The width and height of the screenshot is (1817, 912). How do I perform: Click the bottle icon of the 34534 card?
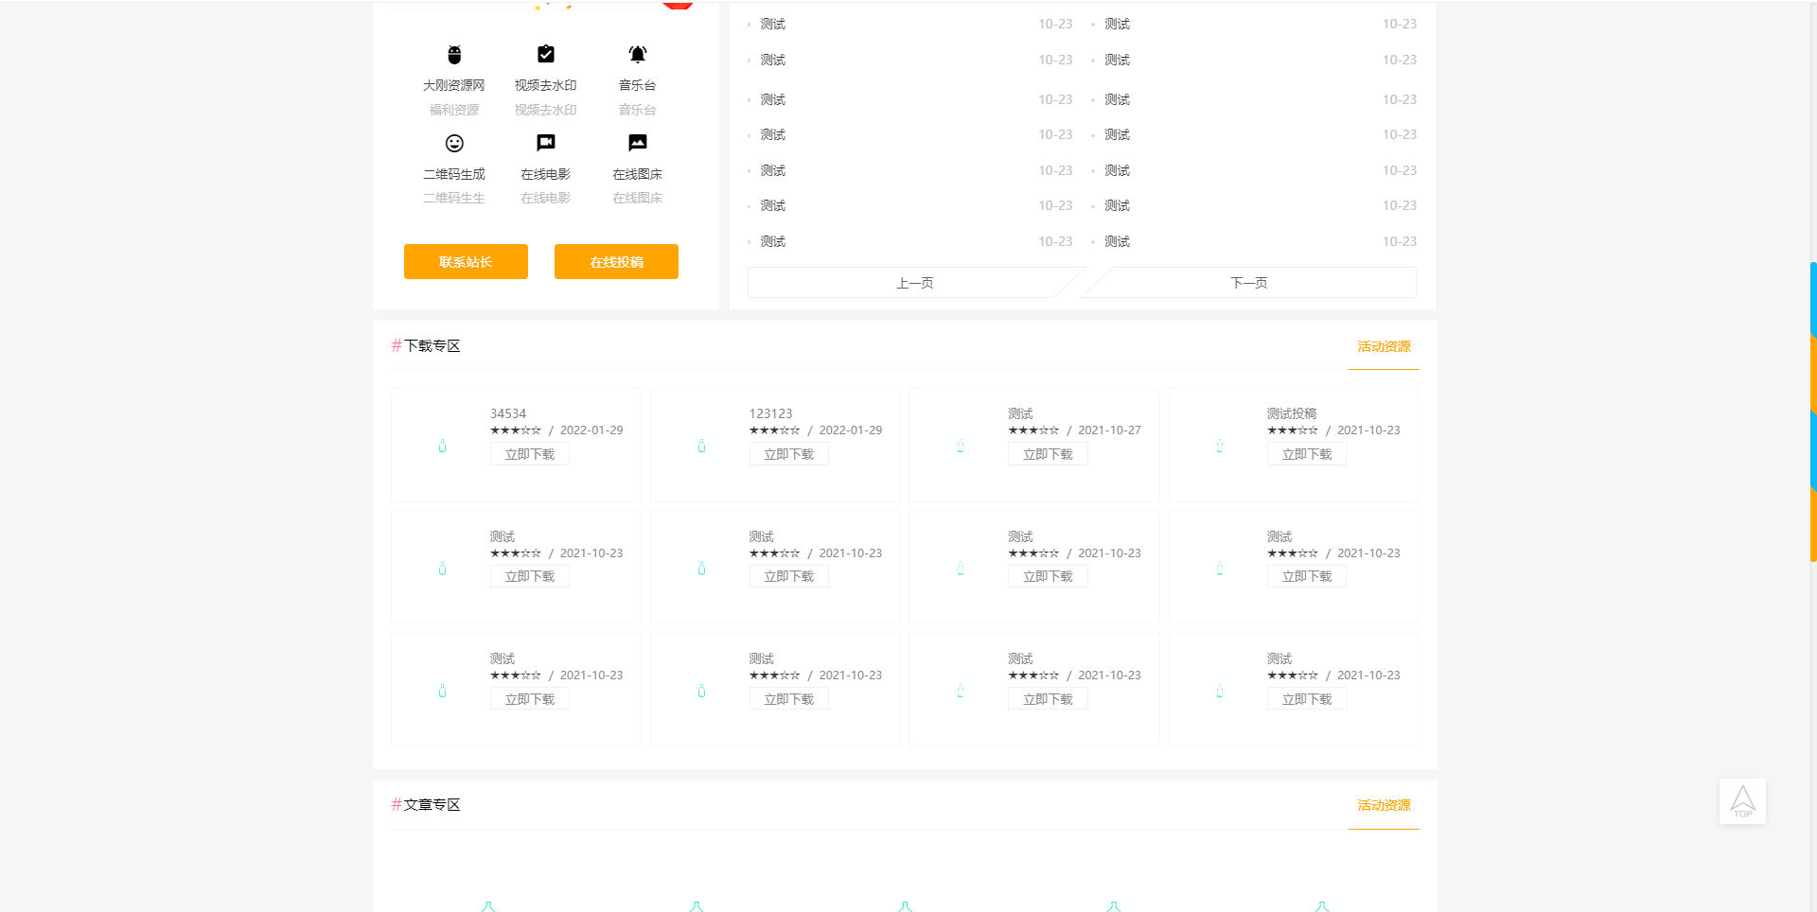tap(442, 446)
